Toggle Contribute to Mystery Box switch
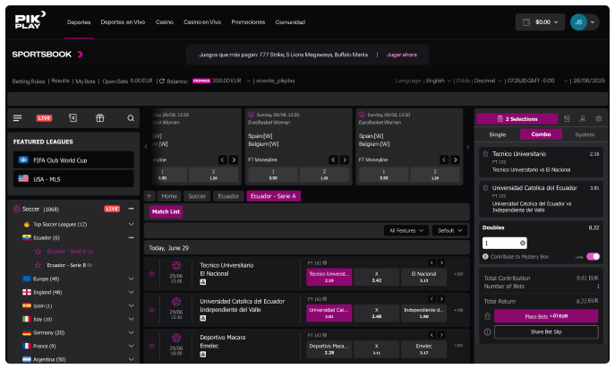 coord(593,256)
